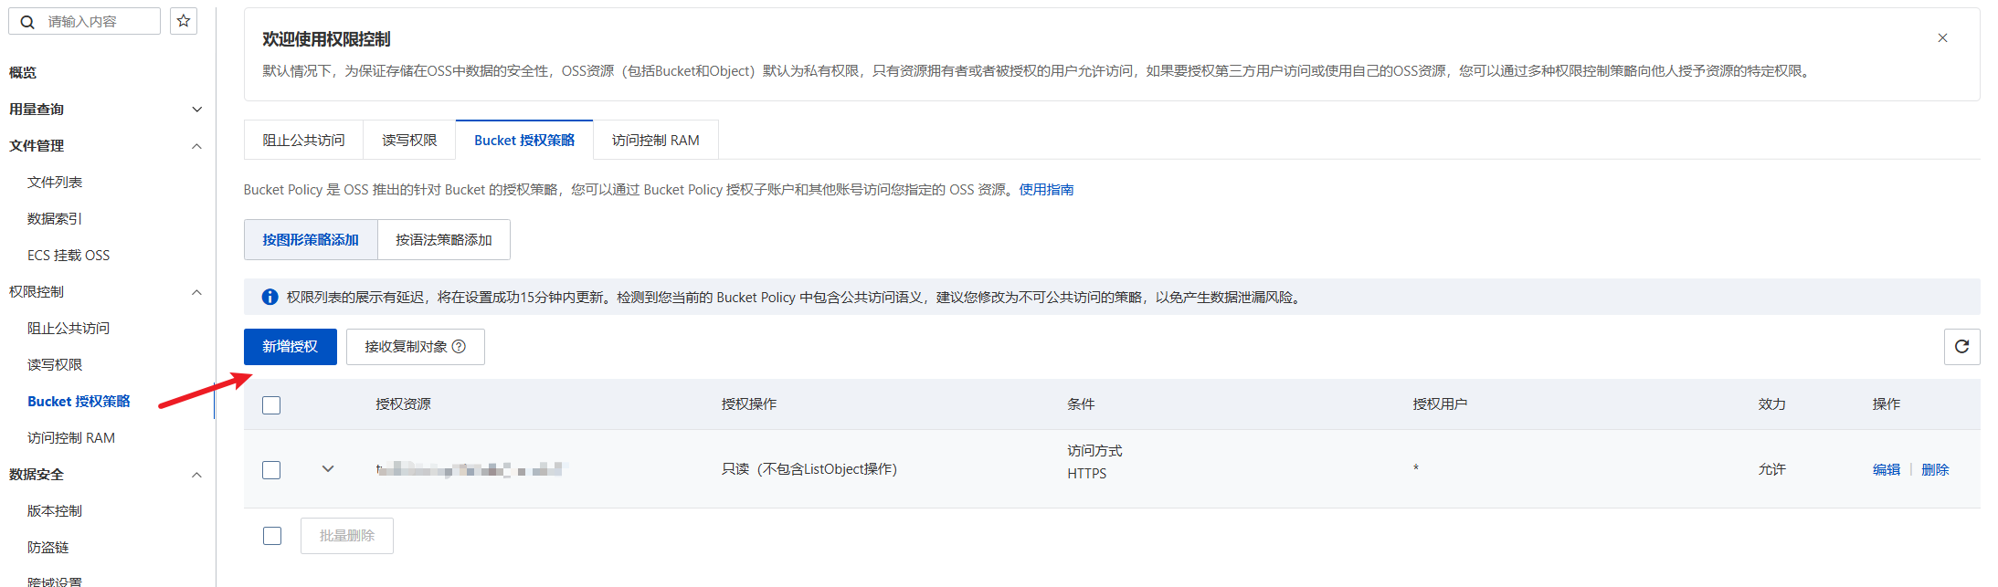1998x587 pixels.
Task: Click the blue info icon in notice
Action: 270,298
